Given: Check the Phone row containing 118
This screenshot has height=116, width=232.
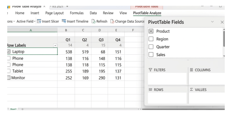Looking at the screenshot, I should [9, 65].
